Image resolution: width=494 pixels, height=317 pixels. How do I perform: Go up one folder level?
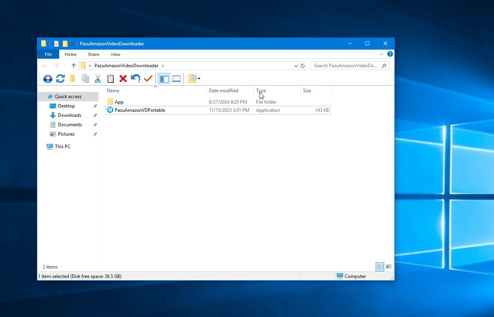[74, 66]
